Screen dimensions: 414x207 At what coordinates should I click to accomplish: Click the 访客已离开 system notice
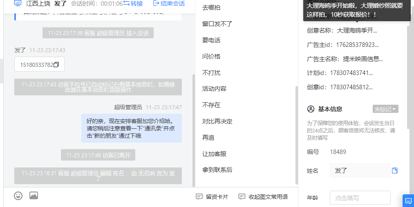point(98,155)
